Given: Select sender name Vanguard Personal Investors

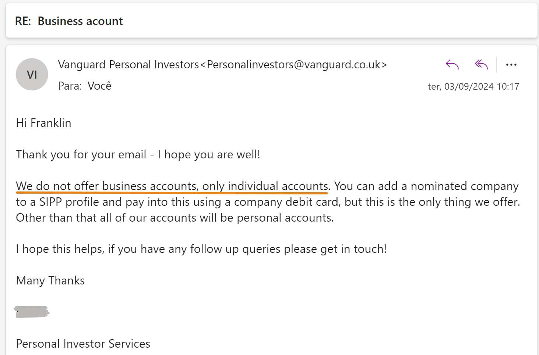Looking at the screenshot, I should (x=128, y=65).
